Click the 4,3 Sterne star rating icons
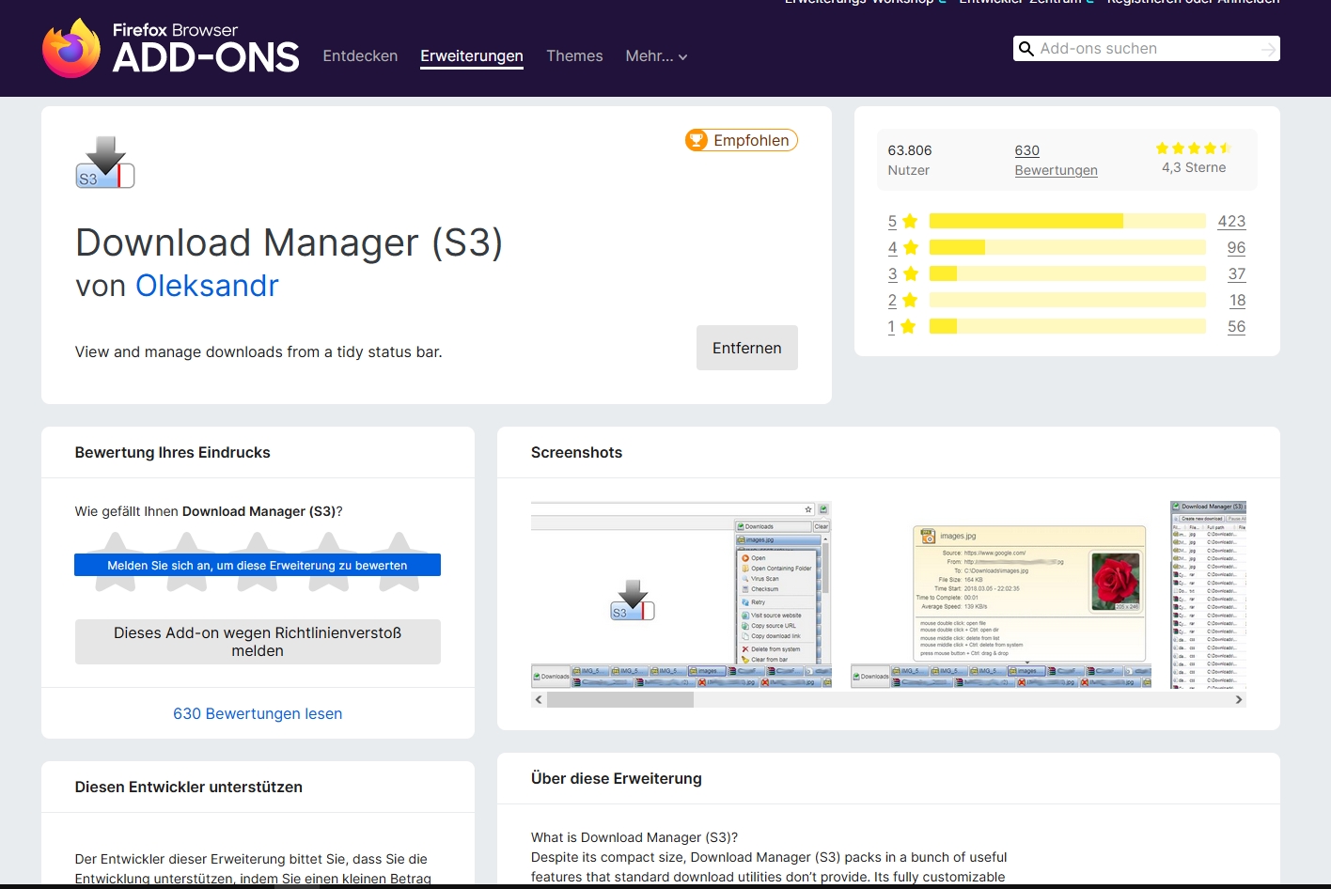 pyautogui.click(x=1194, y=148)
